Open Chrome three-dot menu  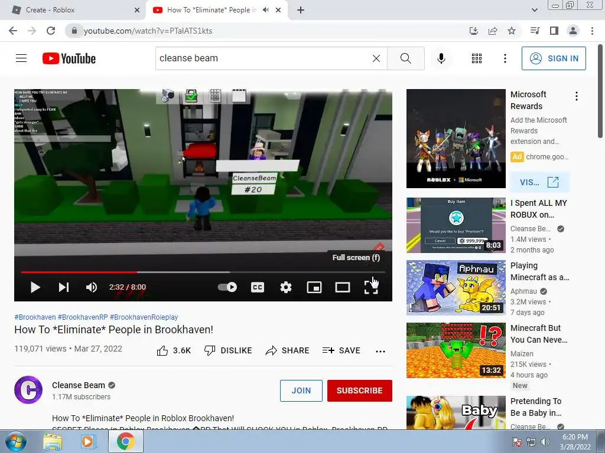(592, 31)
